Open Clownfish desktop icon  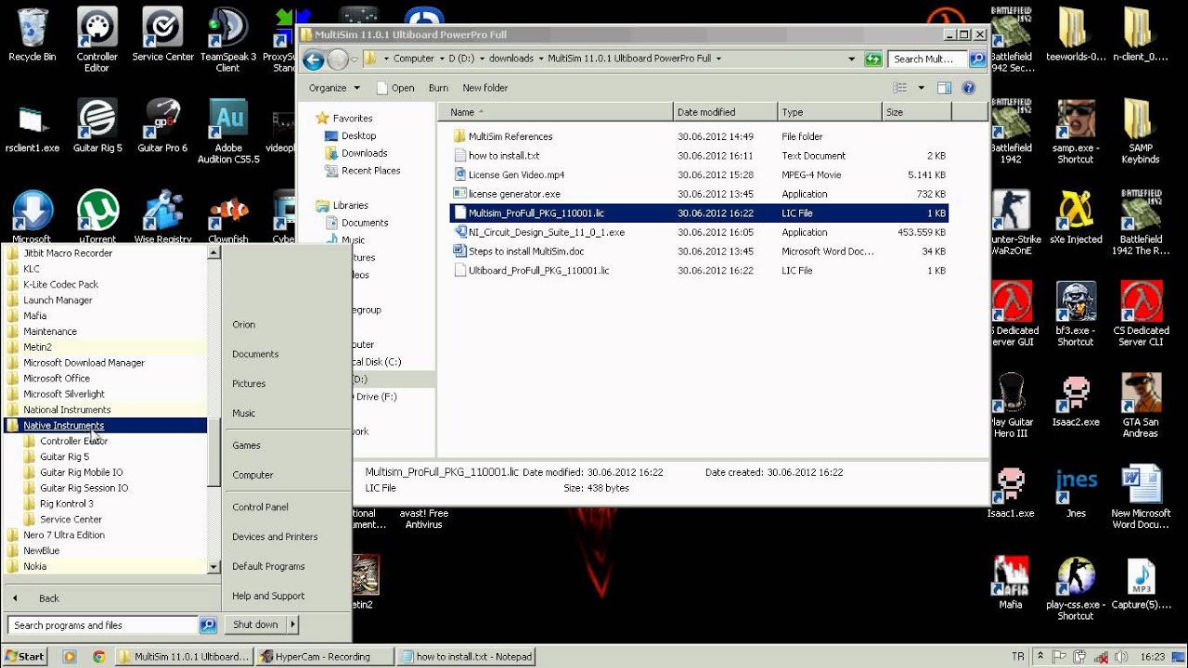(227, 217)
